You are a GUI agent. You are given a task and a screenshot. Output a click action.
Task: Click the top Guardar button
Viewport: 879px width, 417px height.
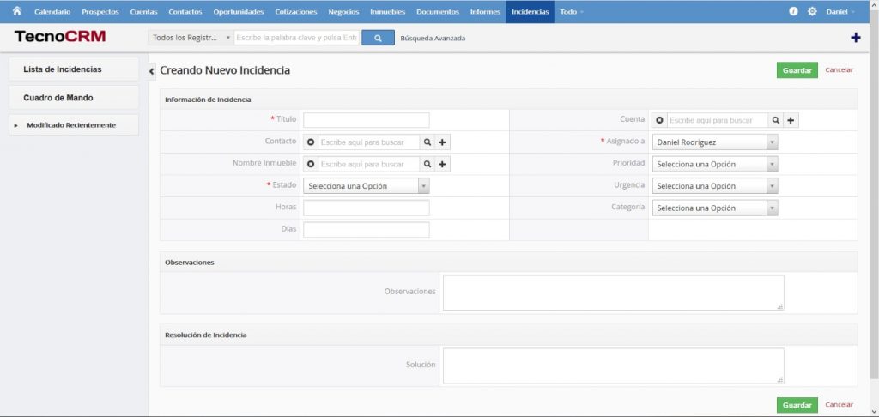[x=797, y=70]
